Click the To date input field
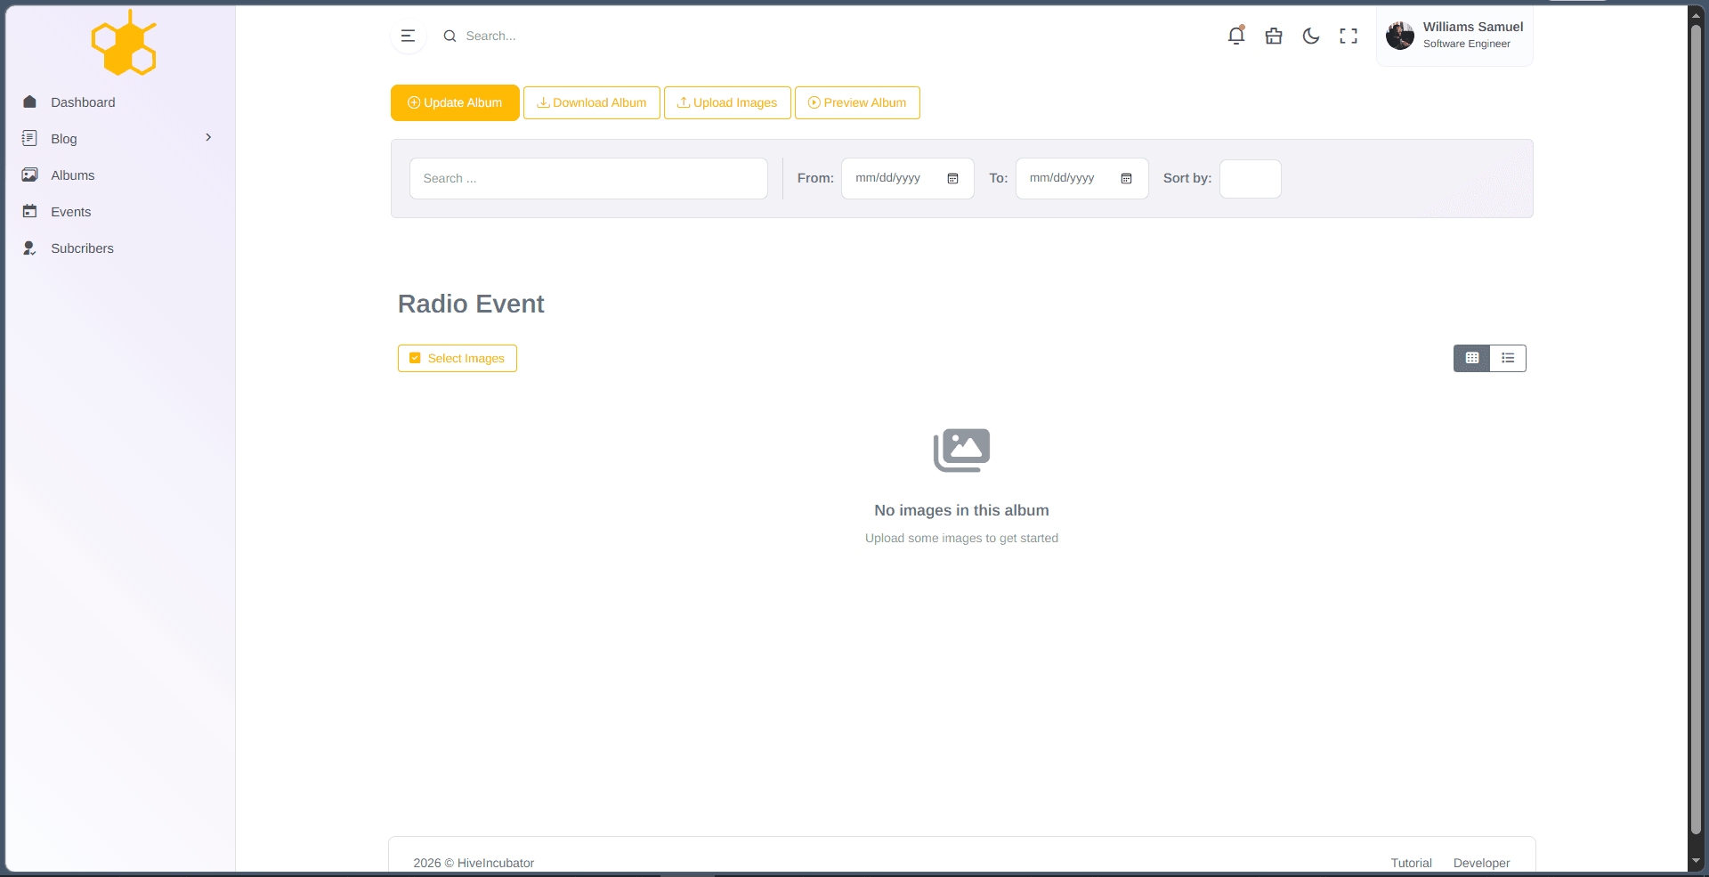The height and width of the screenshot is (877, 1709). coord(1082,178)
